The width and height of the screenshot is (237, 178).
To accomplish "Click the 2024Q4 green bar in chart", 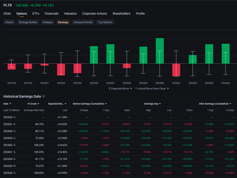I will (x=226, y=54).
